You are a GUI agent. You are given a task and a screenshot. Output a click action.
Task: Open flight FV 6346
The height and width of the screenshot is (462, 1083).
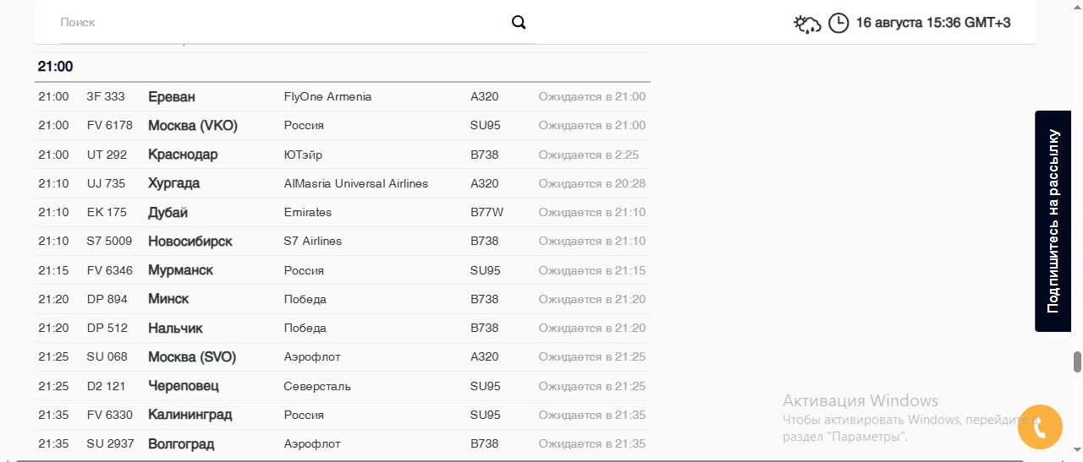click(110, 270)
